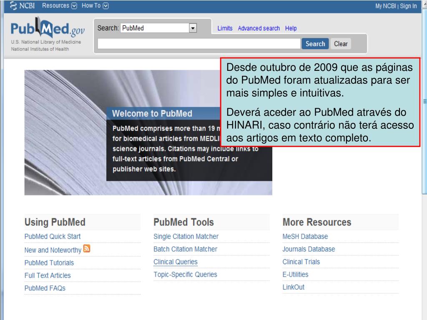Focus the main search text field
Image resolution: width=427 pixels, height=320 pixels.
pyautogui.click(x=199, y=44)
